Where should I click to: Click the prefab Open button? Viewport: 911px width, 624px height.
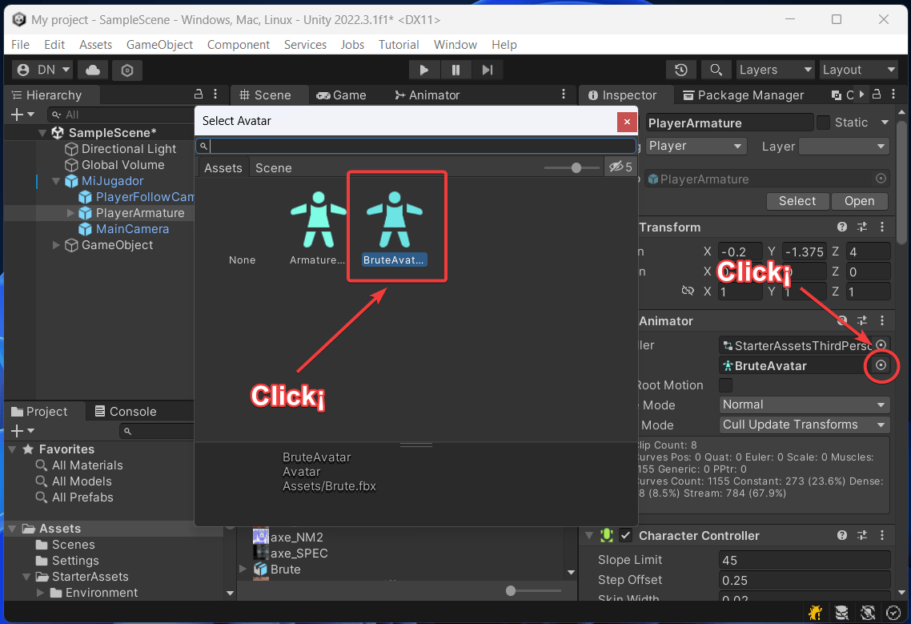tap(859, 201)
